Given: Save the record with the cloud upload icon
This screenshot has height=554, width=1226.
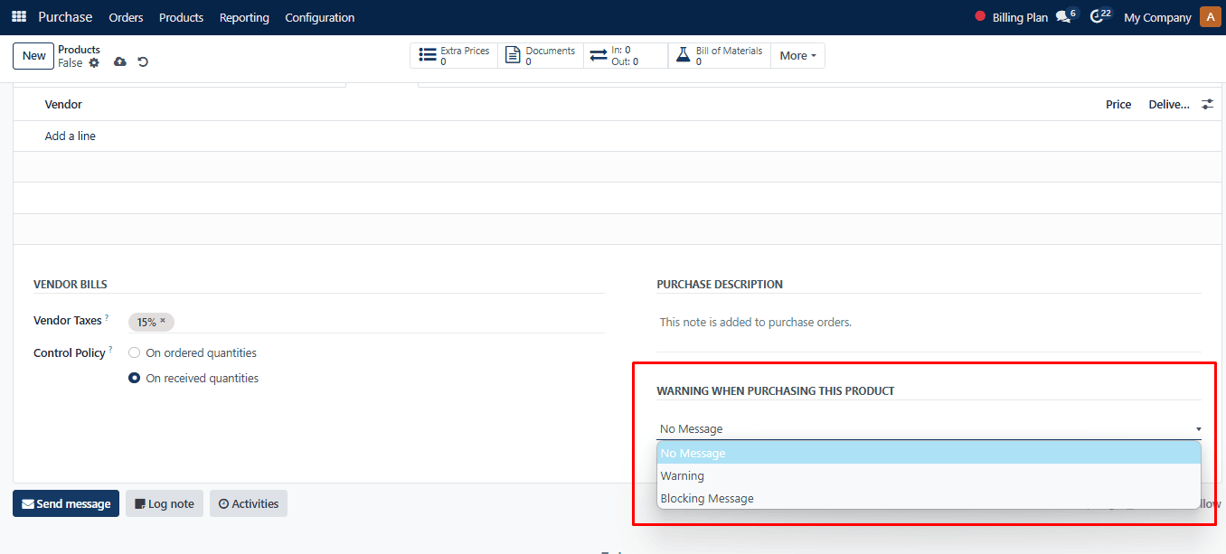Looking at the screenshot, I should (x=120, y=62).
